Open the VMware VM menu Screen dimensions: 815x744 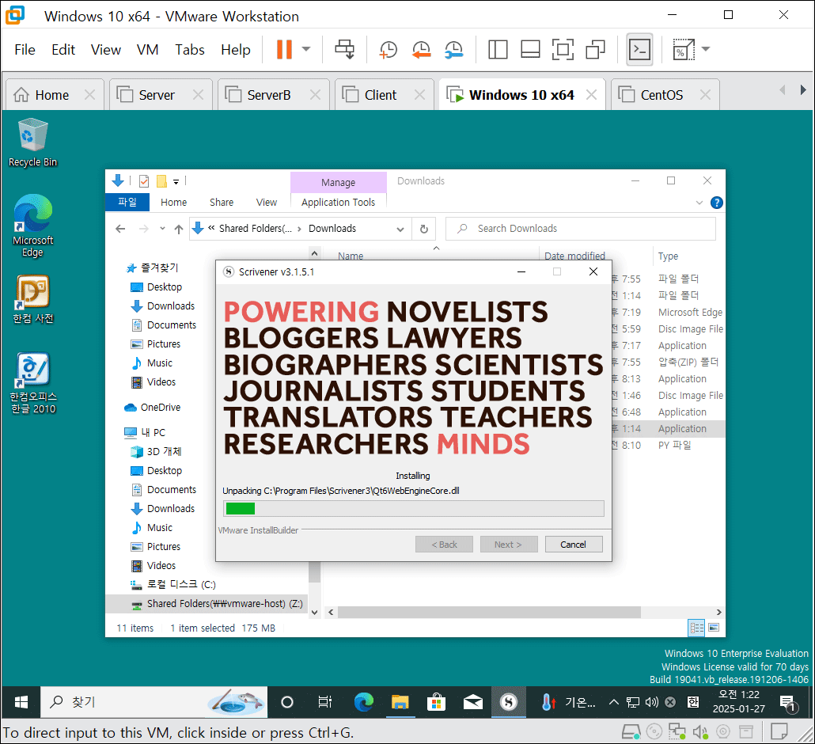point(147,49)
